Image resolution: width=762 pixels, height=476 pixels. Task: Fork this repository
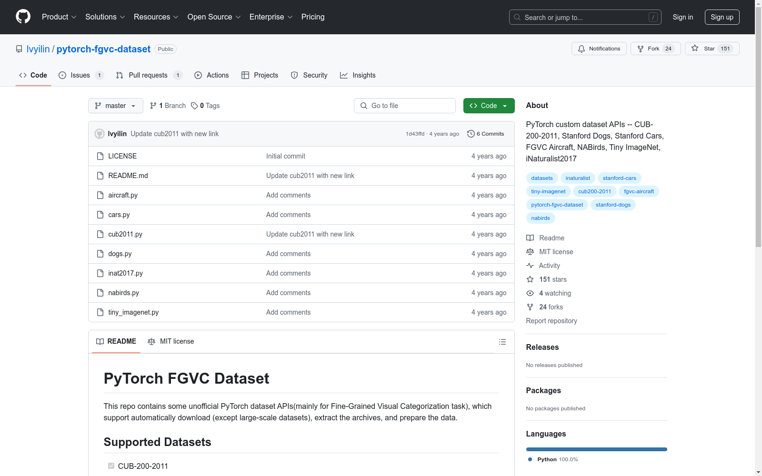(x=656, y=49)
